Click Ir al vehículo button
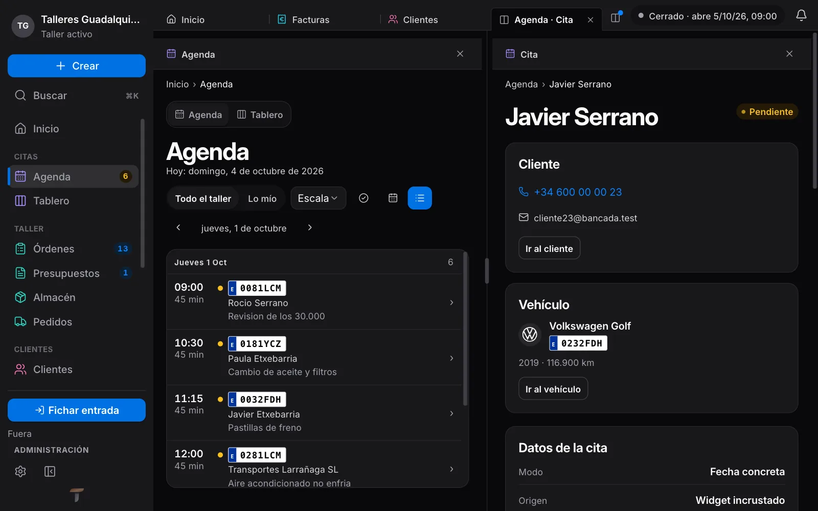818x511 pixels. [553, 389]
